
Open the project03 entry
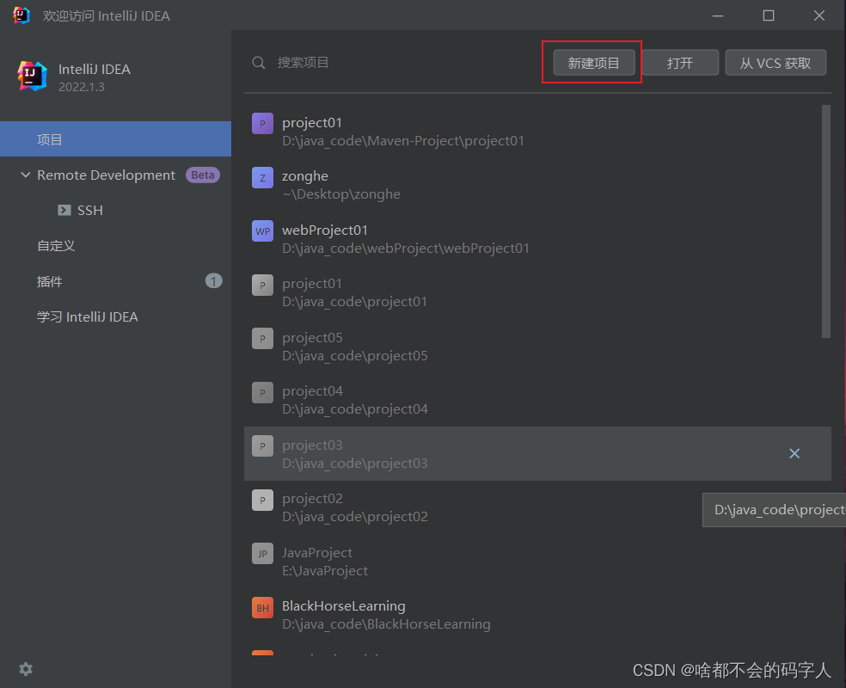537,453
